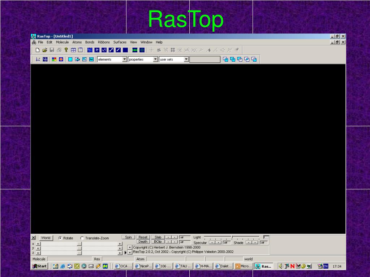Click the z rotation scrollbar thumb

[x=79, y=253]
